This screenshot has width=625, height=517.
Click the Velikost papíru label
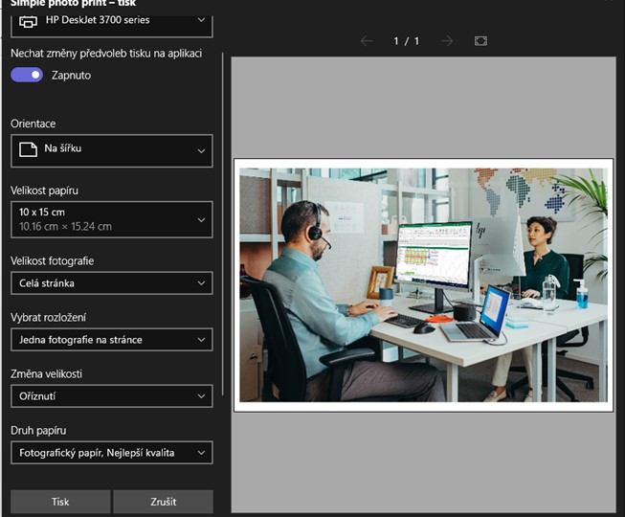[x=44, y=191]
